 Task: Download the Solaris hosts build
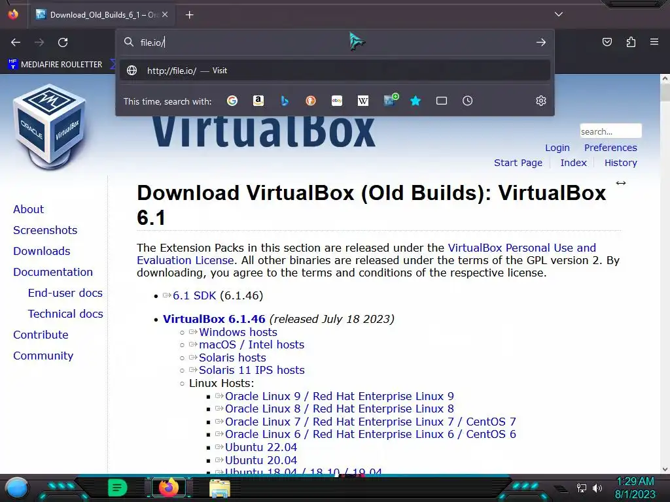tap(232, 358)
